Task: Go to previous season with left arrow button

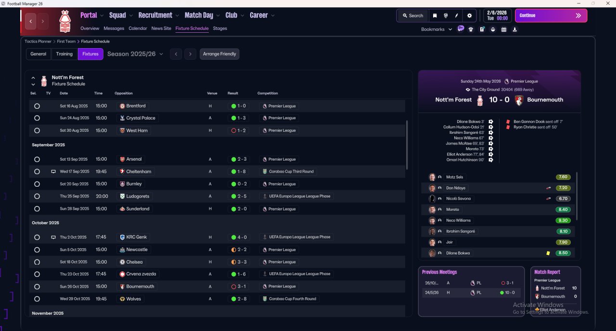Action: point(176,54)
